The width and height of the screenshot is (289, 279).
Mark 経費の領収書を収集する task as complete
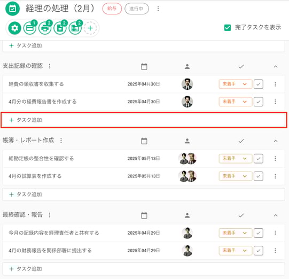258,84
